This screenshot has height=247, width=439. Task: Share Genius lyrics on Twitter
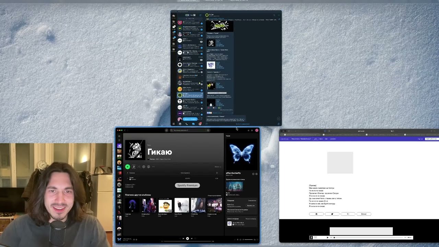tap(332, 214)
